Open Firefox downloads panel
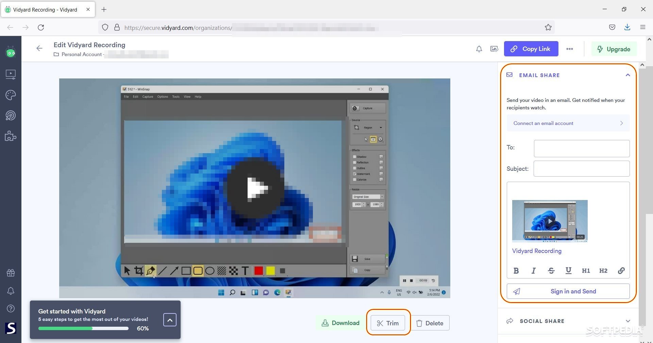Viewport: 653px width, 343px height. (x=627, y=28)
